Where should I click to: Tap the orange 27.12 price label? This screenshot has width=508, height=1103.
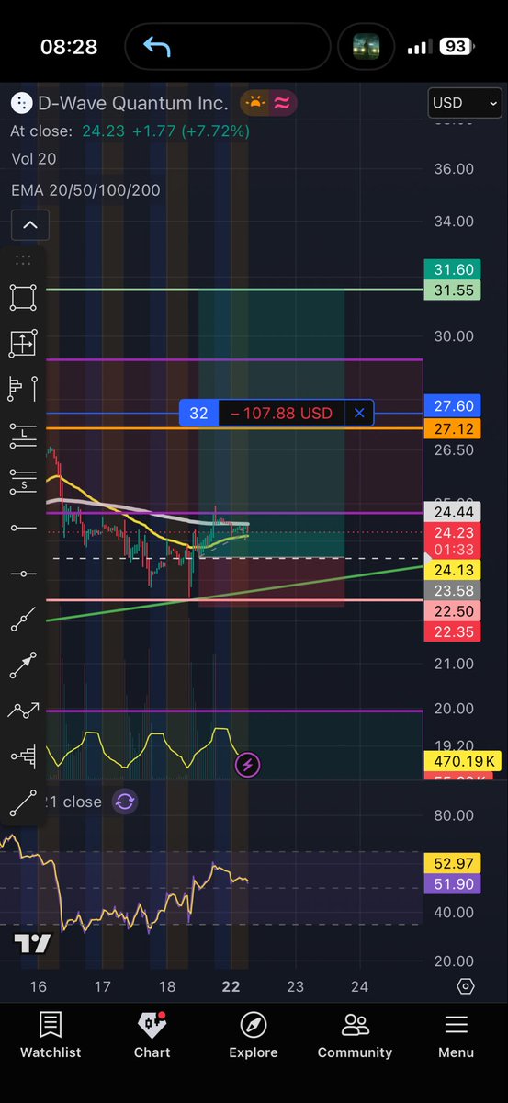tap(454, 429)
